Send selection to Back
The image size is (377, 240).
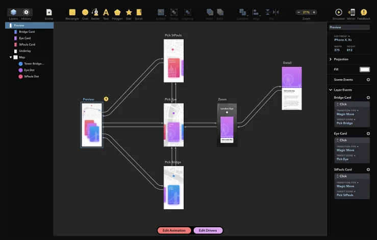[220, 12]
